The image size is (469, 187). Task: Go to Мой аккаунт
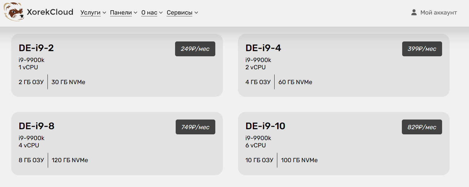pyautogui.click(x=438, y=12)
